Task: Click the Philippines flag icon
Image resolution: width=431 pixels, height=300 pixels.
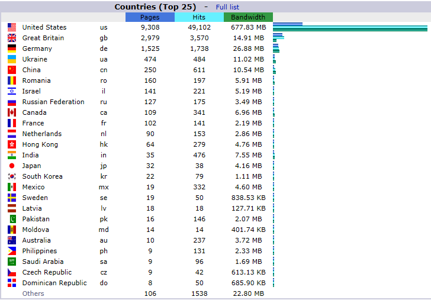Action: (12, 251)
